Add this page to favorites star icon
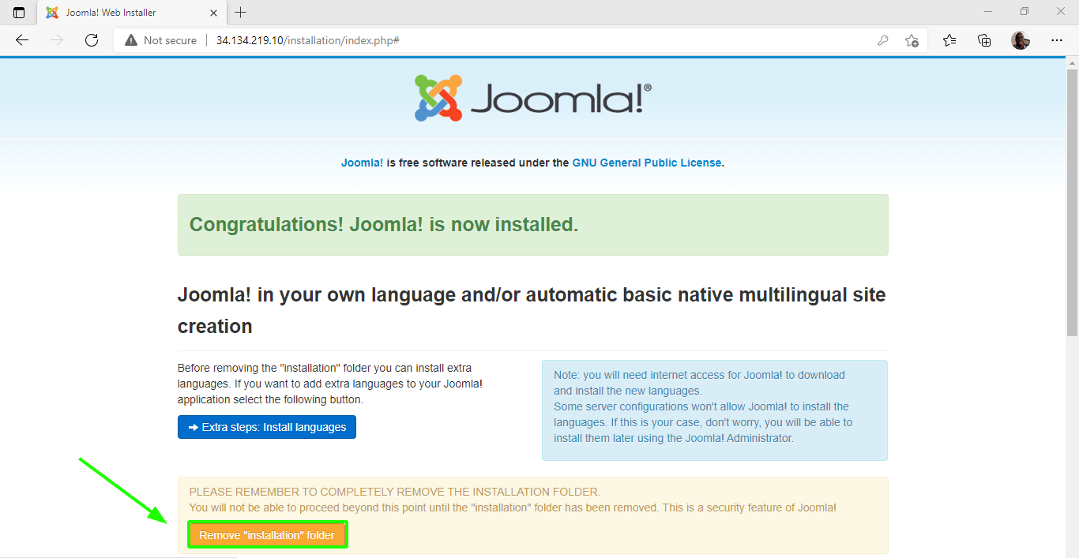Screen dimensions: 1079x558 [x=912, y=40]
